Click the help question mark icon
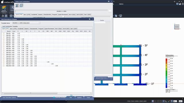Viewport: 184px width, 103px height. 183,4
